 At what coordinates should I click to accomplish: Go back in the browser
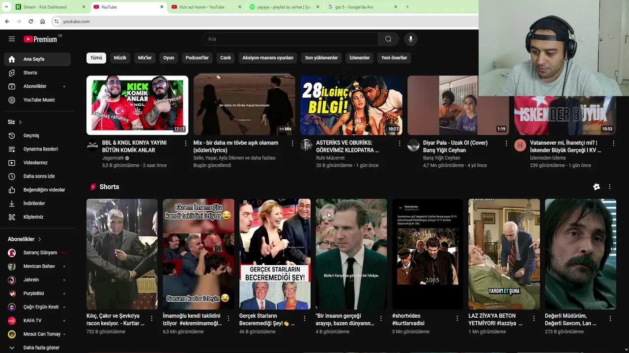click(7, 22)
